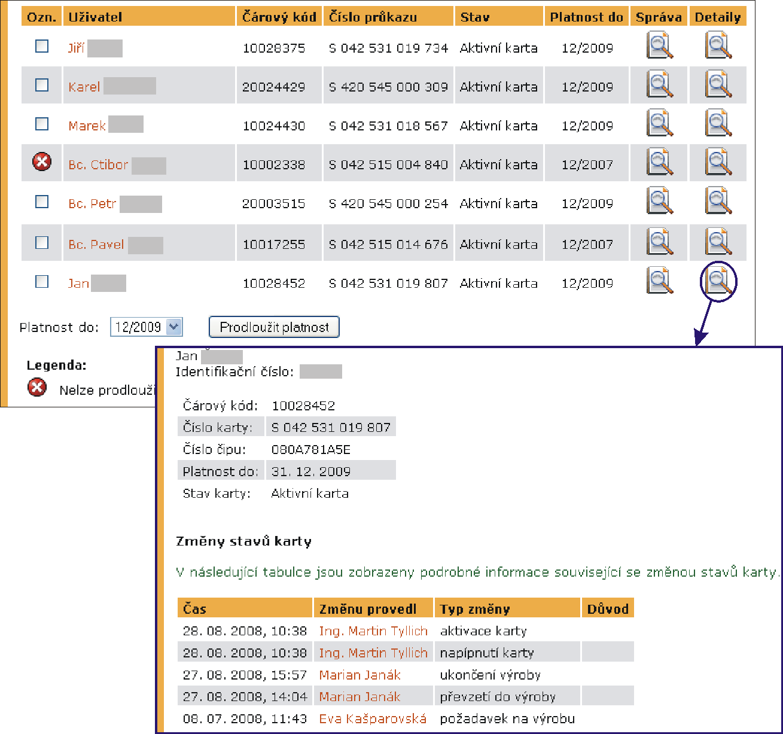Open Detaily icon in Karel's row
The width and height of the screenshot is (783, 734).
[x=718, y=84]
